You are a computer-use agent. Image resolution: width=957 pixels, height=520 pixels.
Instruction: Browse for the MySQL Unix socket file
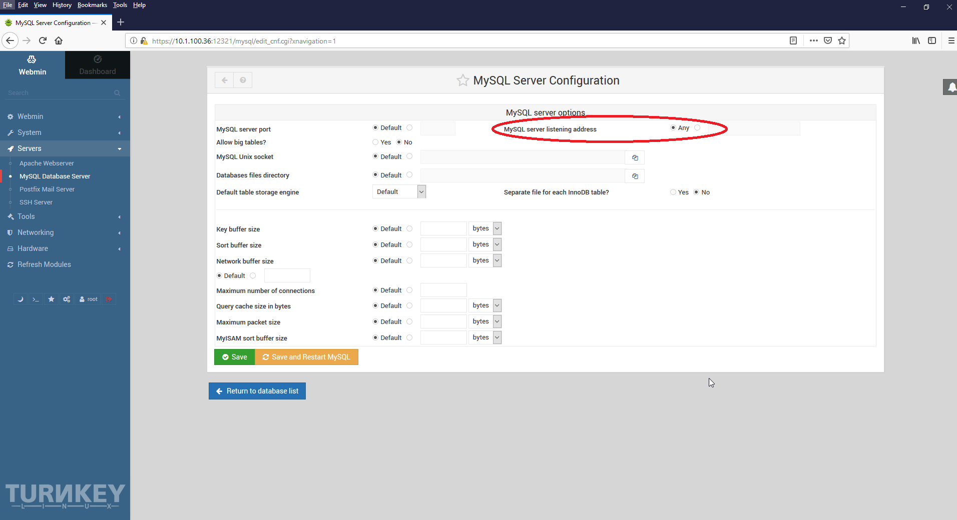(x=635, y=158)
